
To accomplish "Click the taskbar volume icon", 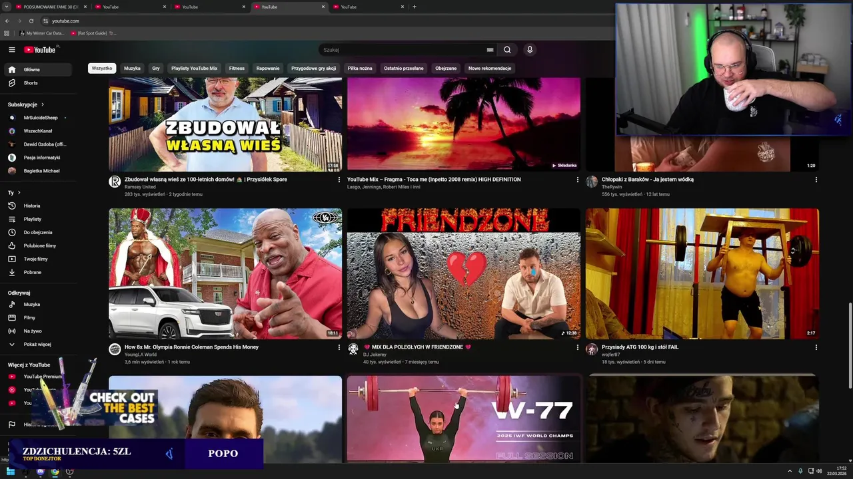I will [819, 471].
